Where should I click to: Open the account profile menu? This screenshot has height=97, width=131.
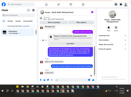coord(126,4)
